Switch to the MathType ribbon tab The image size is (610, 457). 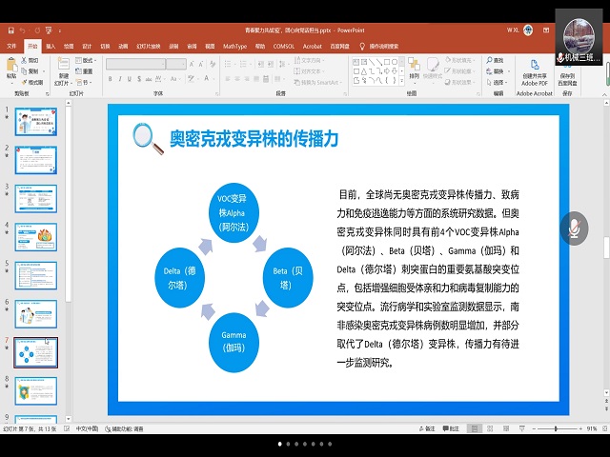pyautogui.click(x=234, y=46)
